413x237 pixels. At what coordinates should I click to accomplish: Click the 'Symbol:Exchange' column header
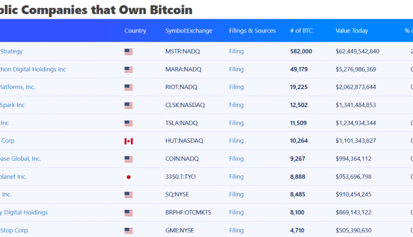point(189,31)
